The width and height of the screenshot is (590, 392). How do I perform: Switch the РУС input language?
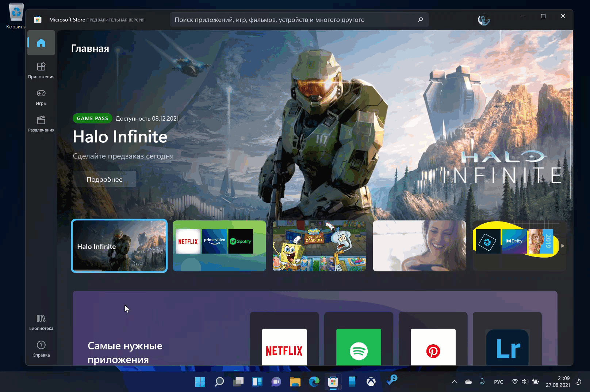[x=498, y=382]
